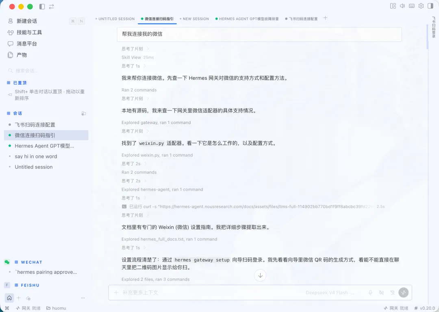This screenshot has height=312, width=439.
Task: Switch to 飞书扫码连接配置 tab
Action: [x=301, y=19]
